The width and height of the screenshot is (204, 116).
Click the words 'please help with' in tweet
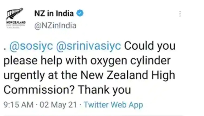click(45, 61)
